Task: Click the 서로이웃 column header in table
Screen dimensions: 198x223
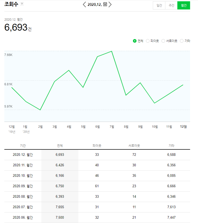Action: point(134,146)
